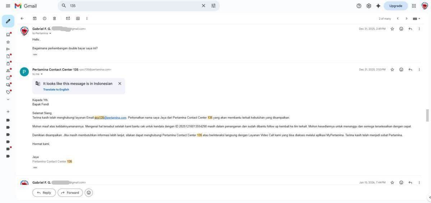Open the input tools keyboard dropdown
This screenshot has width=431, height=203.
pos(416,18)
